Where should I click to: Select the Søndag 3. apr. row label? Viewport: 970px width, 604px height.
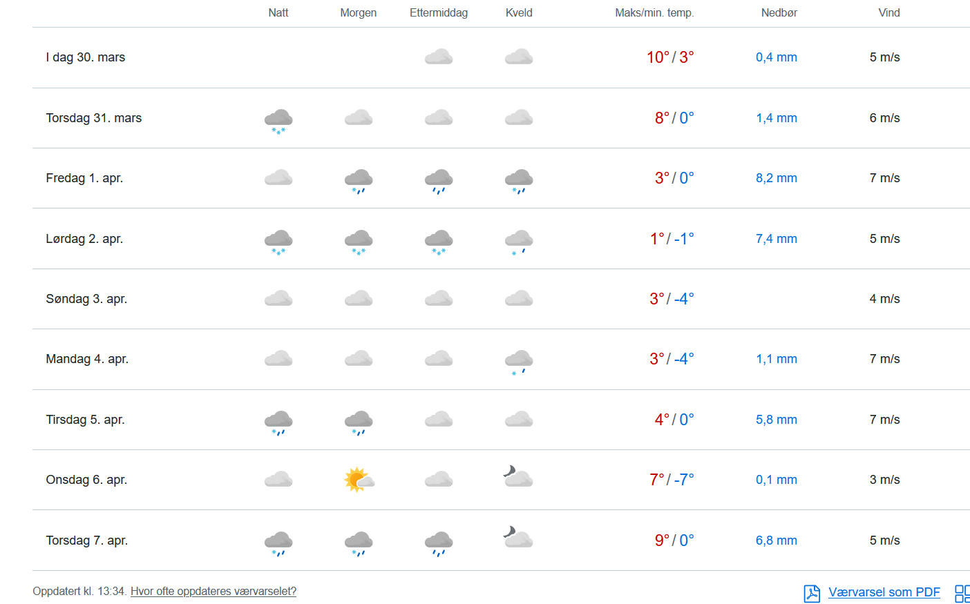(x=86, y=299)
